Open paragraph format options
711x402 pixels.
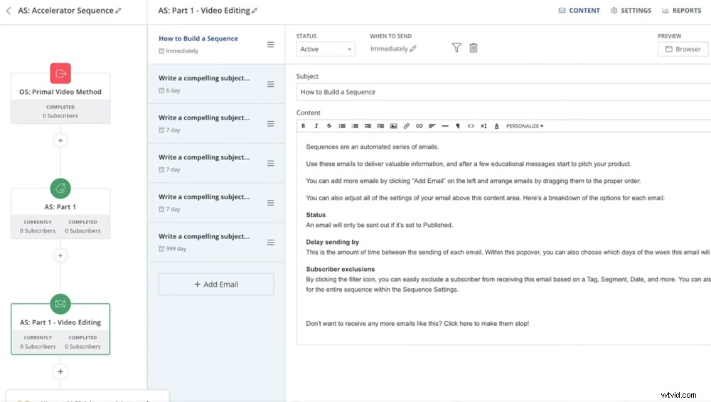pyautogui.click(x=458, y=126)
